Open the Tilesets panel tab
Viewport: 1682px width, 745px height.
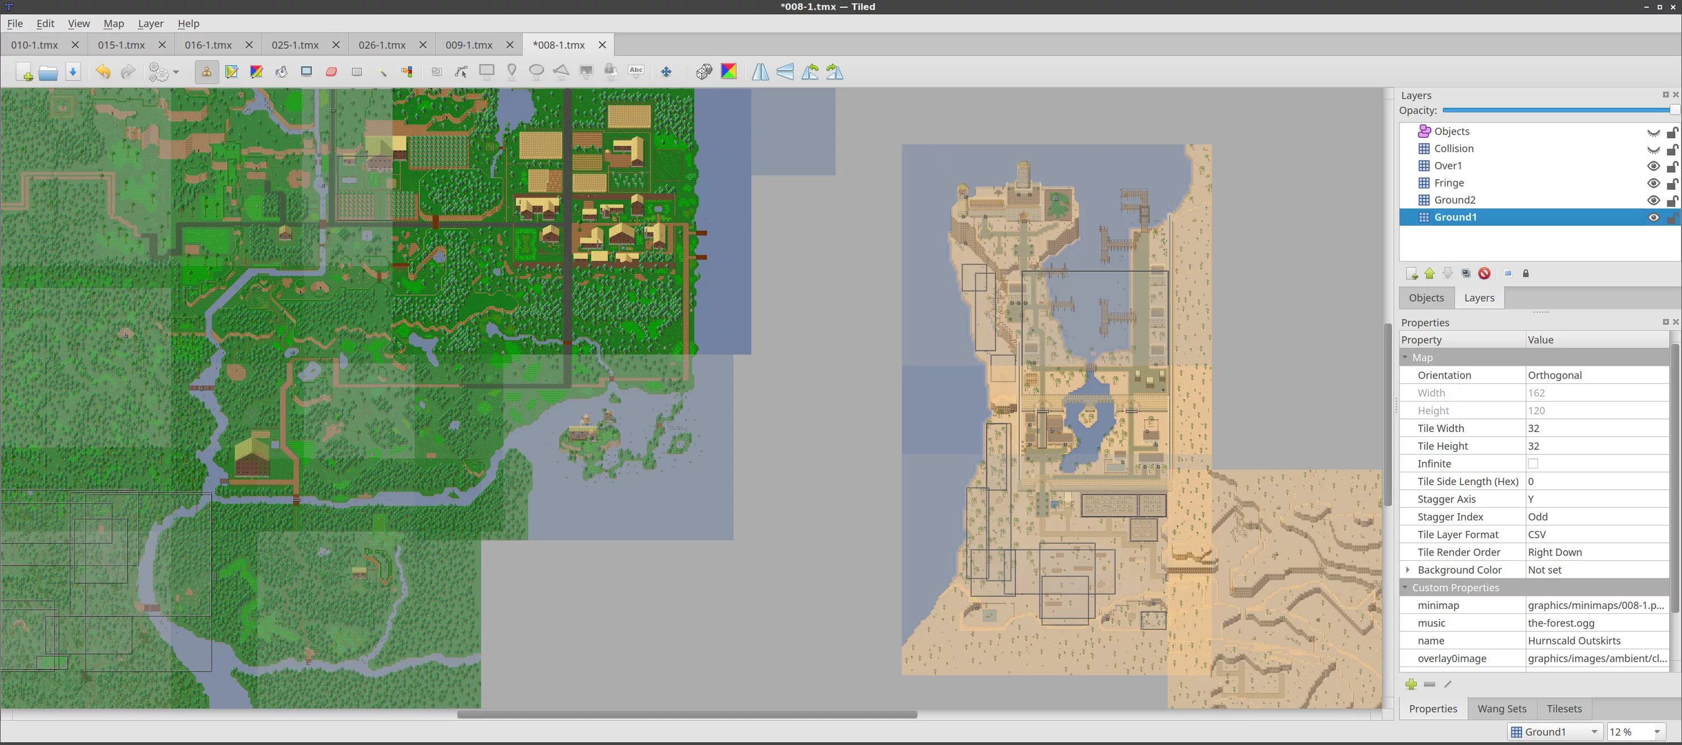[x=1563, y=709]
